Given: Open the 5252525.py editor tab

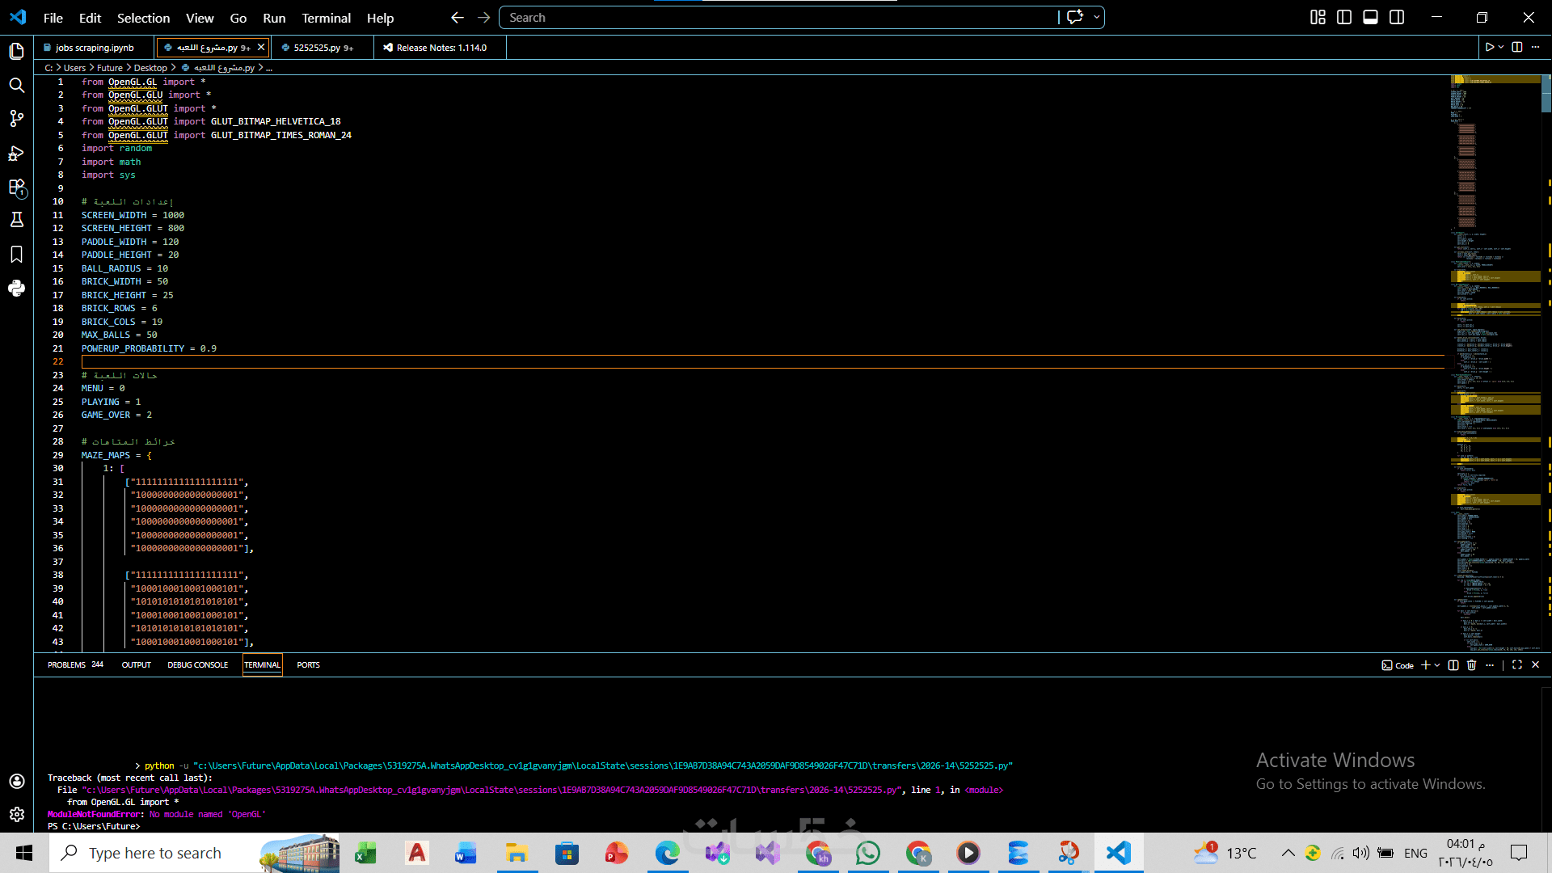Looking at the screenshot, I should click(317, 48).
